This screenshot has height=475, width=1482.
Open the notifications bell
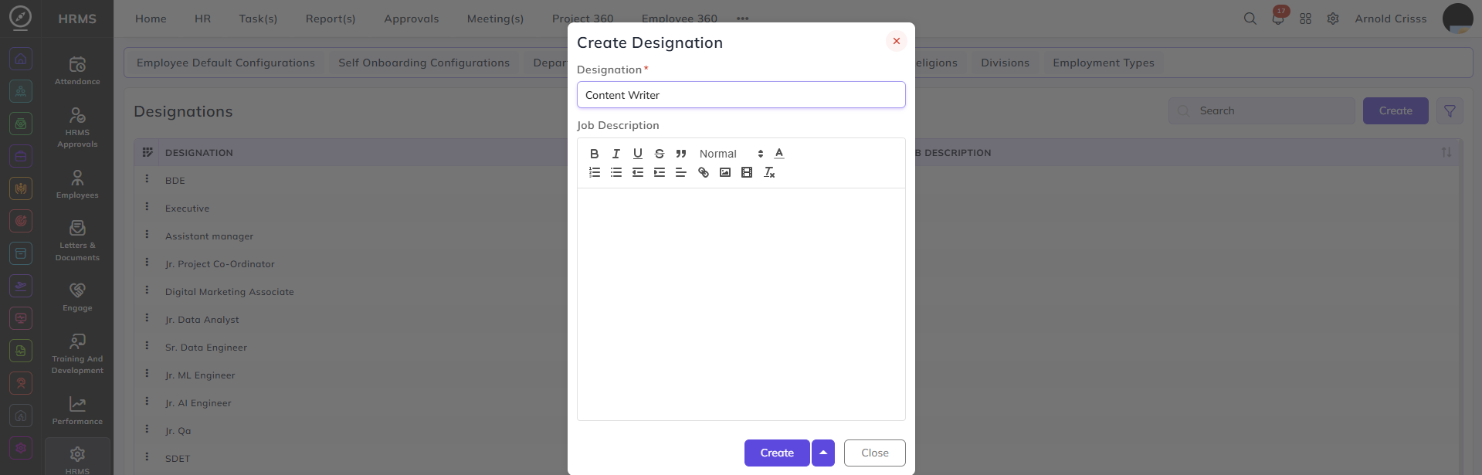pyautogui.click(x=1277, y=19)
